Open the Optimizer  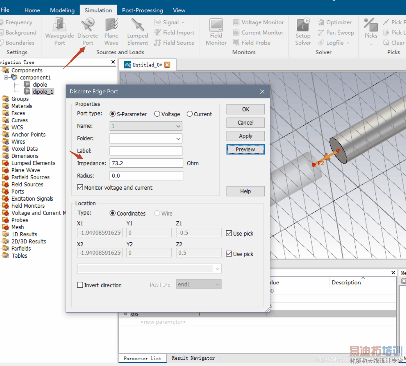335,22
